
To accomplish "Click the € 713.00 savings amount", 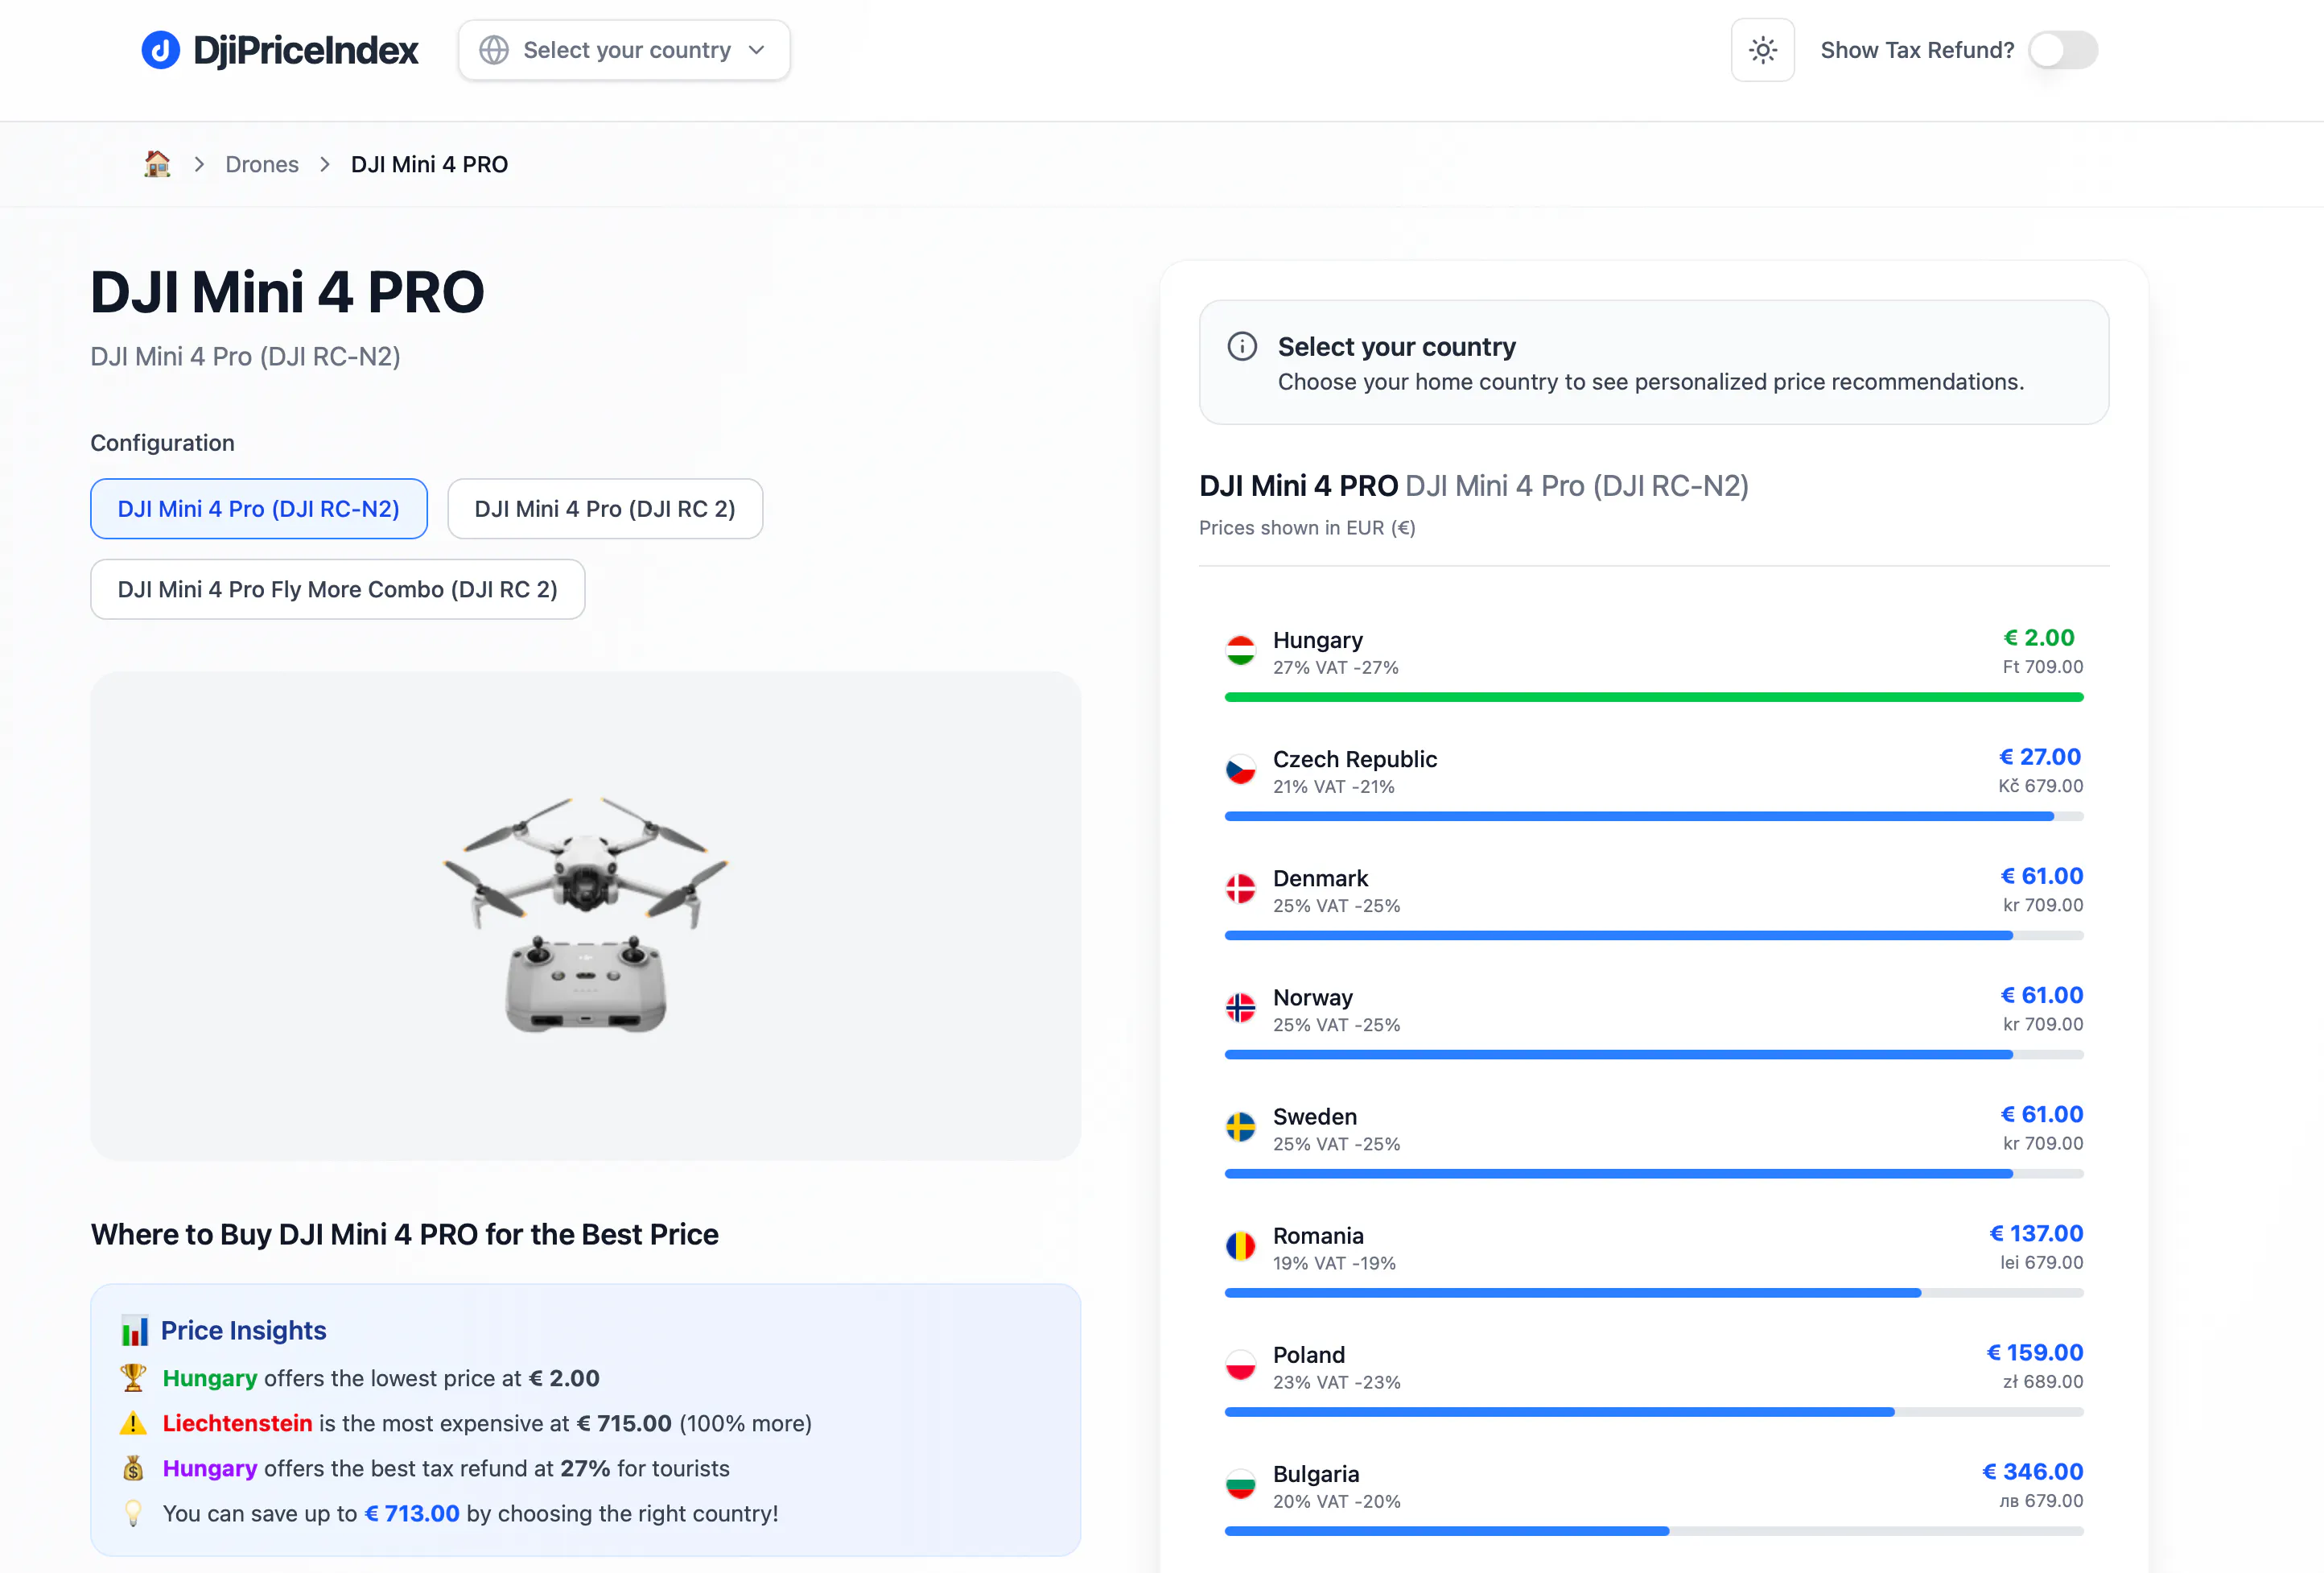I will coord(412,1513).
